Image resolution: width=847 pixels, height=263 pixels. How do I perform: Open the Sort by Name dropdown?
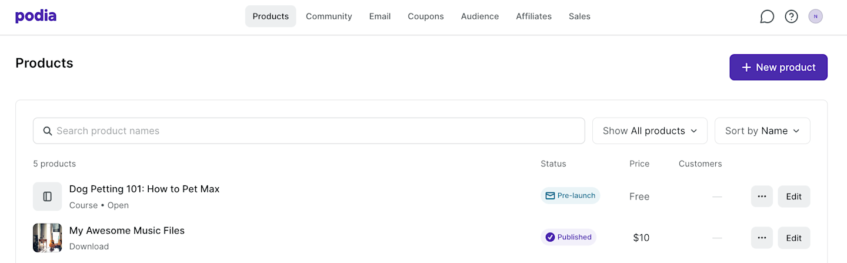coord(762,131)
